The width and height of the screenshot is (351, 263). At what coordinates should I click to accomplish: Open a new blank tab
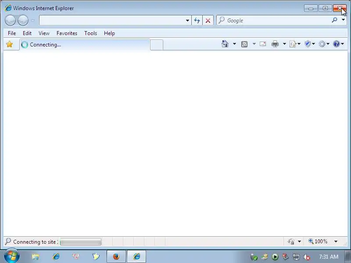coord(157,45)
